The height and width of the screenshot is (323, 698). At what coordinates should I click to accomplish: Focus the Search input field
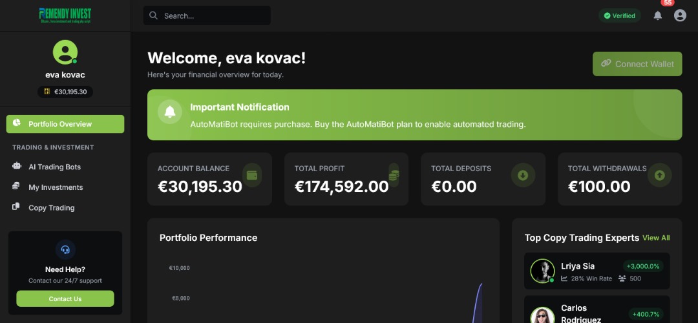(213, 16)
